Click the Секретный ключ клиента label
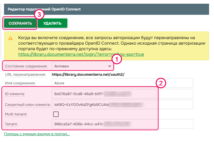This screenshot has height=157, width=214. [x=27, y=105]
